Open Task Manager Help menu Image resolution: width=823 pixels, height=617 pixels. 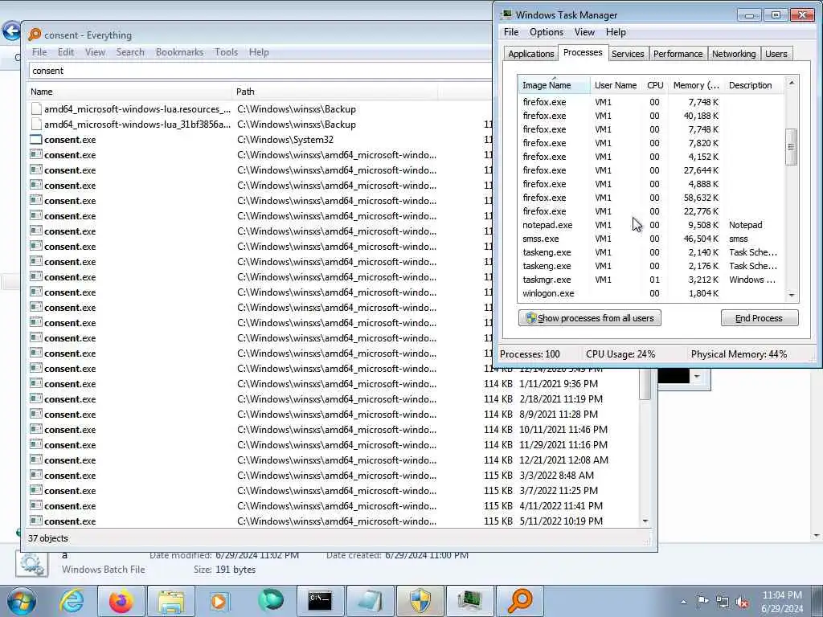[616, 32]
